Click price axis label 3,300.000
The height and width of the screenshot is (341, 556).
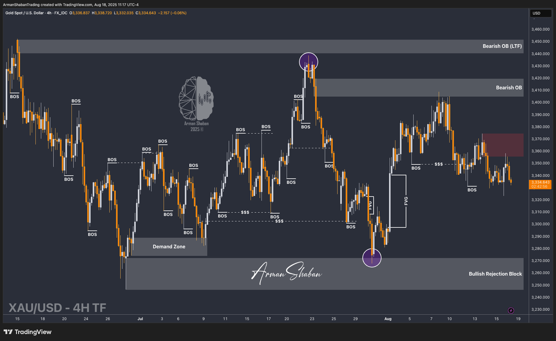(540, 224)
